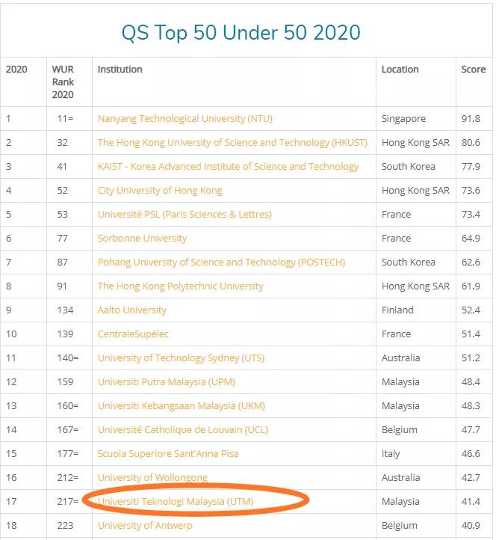This screenshot has height=540, width=496.
Task: Open Scuola Superiore Sant'Anna Pisa link
Action: click(x=168, y=454)
